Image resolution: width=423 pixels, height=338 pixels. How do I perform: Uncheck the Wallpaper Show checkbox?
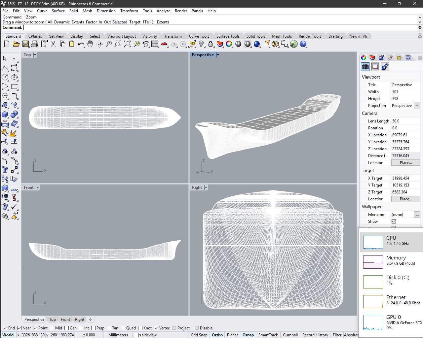pos(394,221)
